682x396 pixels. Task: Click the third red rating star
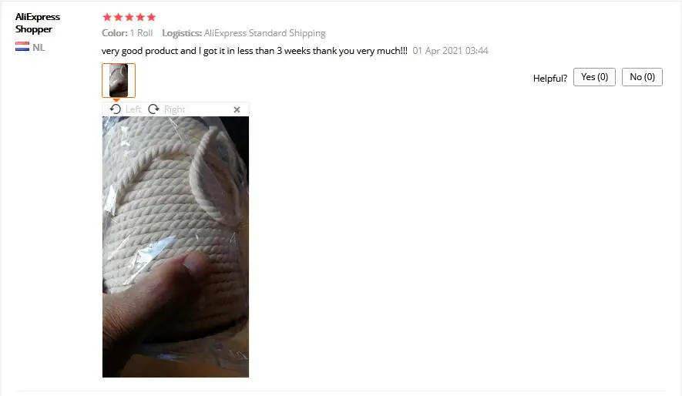click(129, 17)
